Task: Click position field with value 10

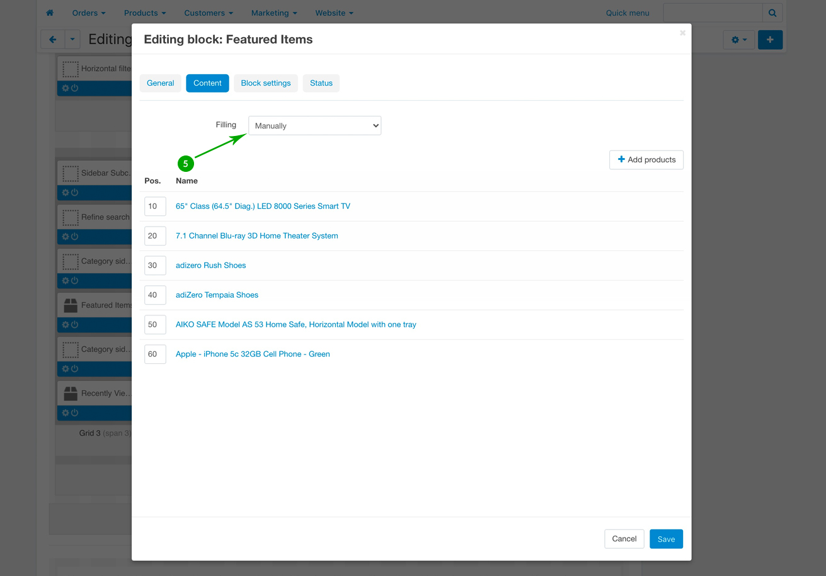Action: point(154,206)
